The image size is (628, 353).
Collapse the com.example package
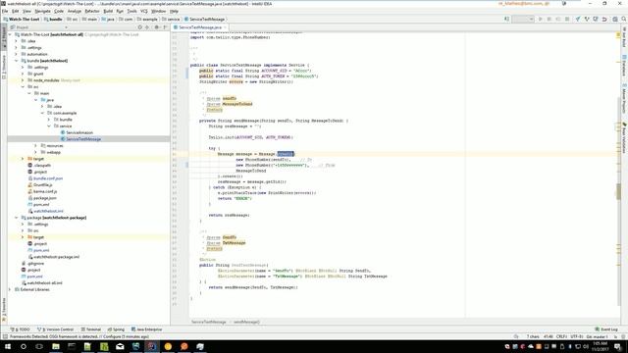click(42, 114)
